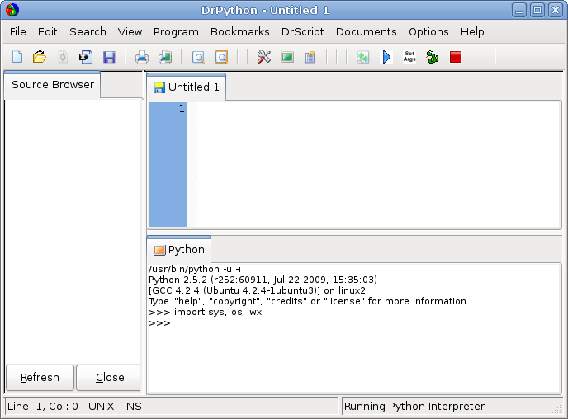568x419 pixels.
Task: Click the Open file folder icon
Action: coord(39,57)
